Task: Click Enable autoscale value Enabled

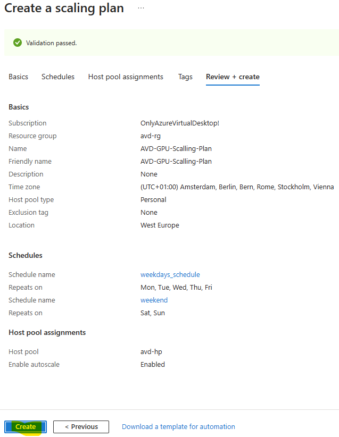Action: 153,364
